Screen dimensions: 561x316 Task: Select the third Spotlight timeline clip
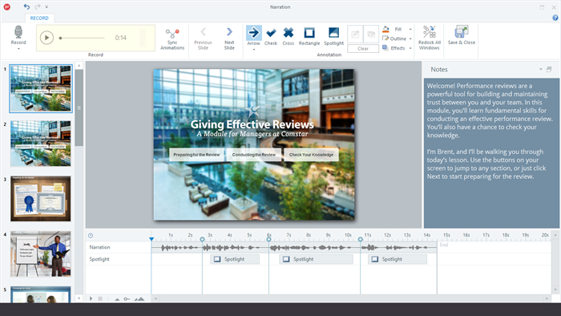click(398, 259)
